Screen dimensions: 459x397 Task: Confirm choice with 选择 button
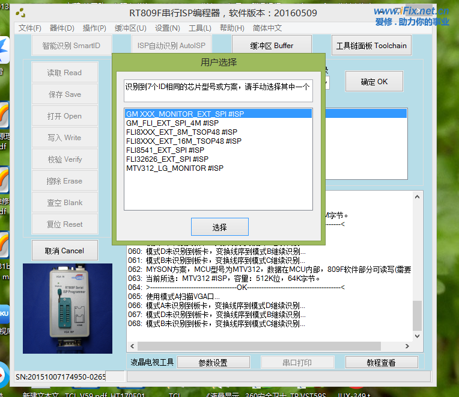[219, 227]
